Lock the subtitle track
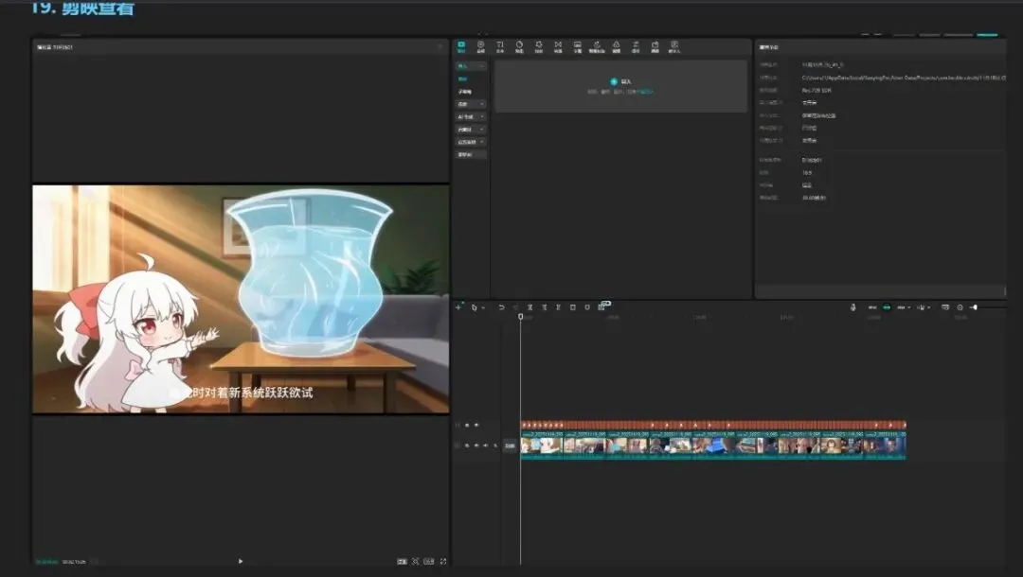Viewport: 1023px width, 577px height. pos(466,426)
